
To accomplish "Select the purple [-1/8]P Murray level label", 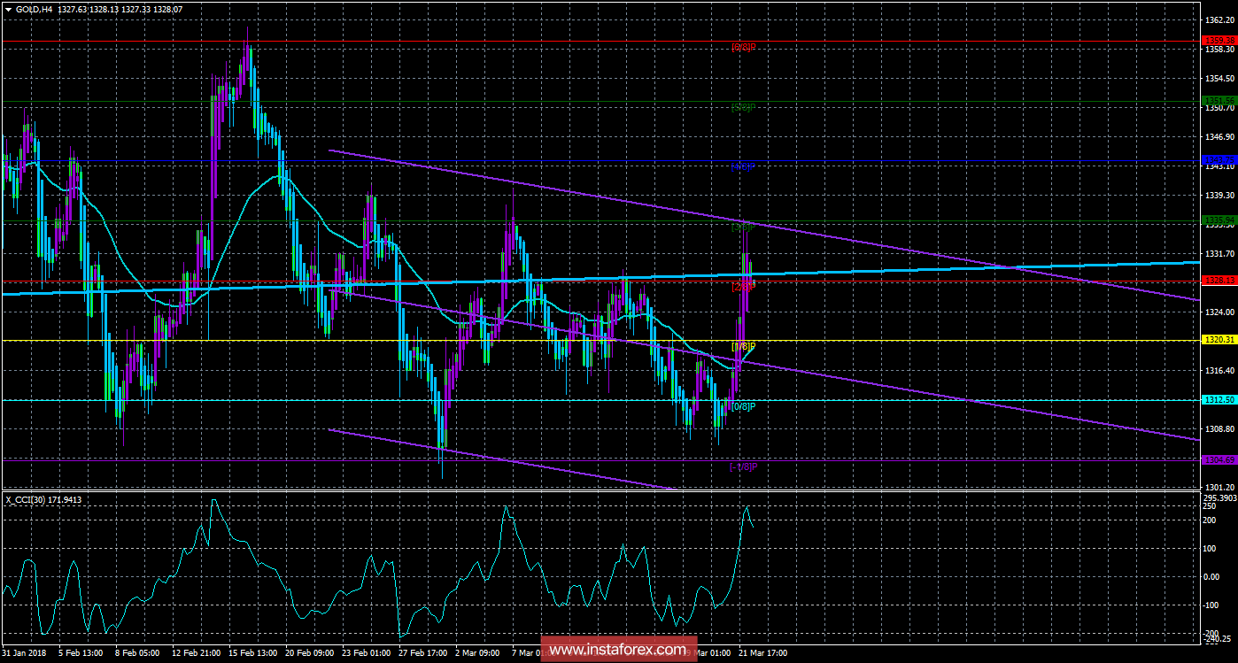I will click(x=743, y=466).
